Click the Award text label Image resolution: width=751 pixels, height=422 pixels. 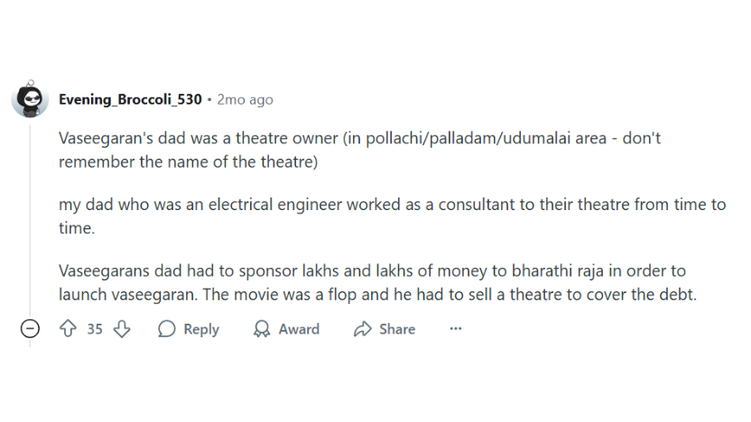click(299, 329)
